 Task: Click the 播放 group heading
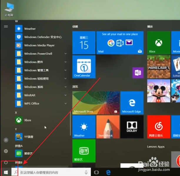[x=150, y=27]
